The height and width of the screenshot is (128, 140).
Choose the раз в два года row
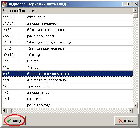point(67,105)
